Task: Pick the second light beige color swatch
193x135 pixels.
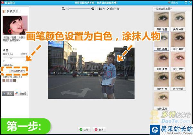Action: pos(7,80)
